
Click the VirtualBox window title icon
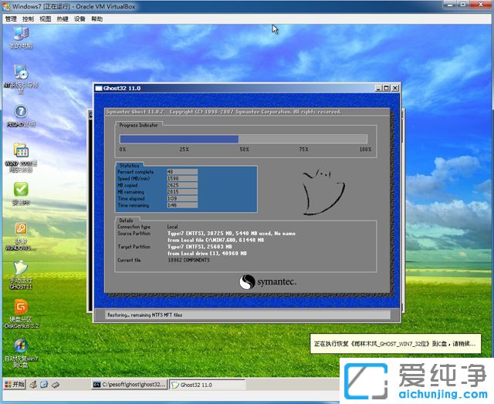pos(6,6)
